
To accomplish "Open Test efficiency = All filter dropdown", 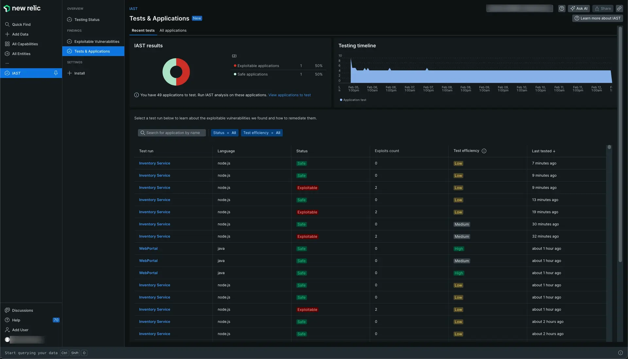I will 262,133.
